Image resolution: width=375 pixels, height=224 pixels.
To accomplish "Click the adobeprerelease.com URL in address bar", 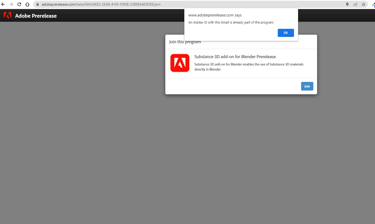I will 101,4.
